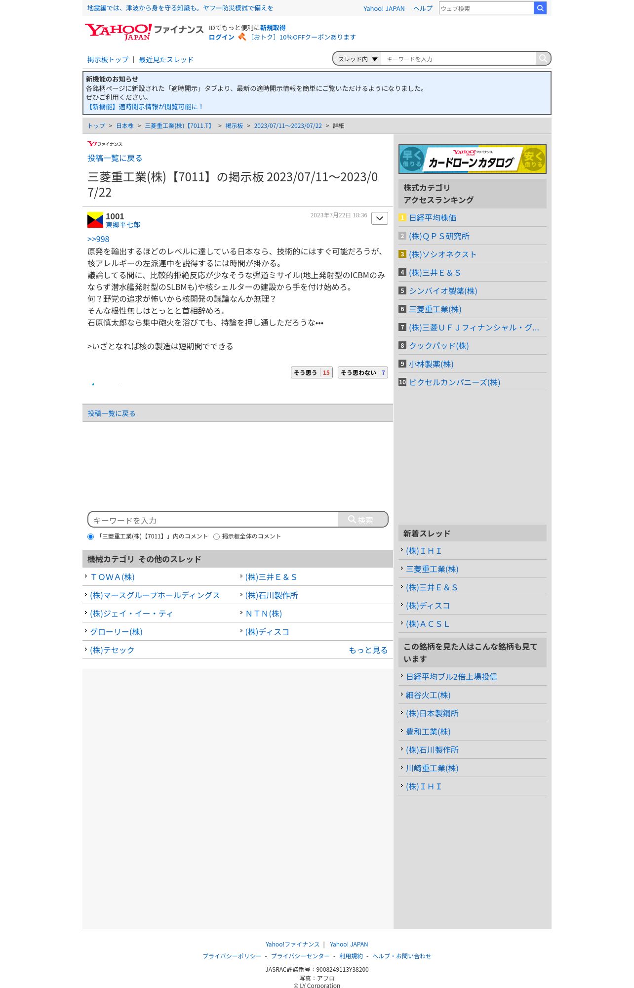Image resolution: width=634 pixels, height=988 pixels.
Task: Open グローリー(株) thread
Action: pyautogui.click(x=116, y=632)
